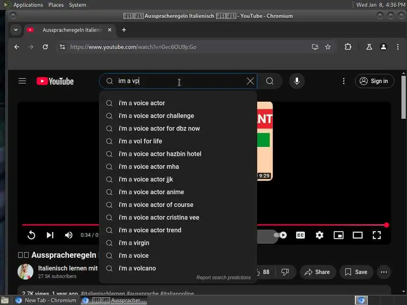Go forward with browser forward arrow
This screenshot has height=305, width=407.
click(31, 47)
